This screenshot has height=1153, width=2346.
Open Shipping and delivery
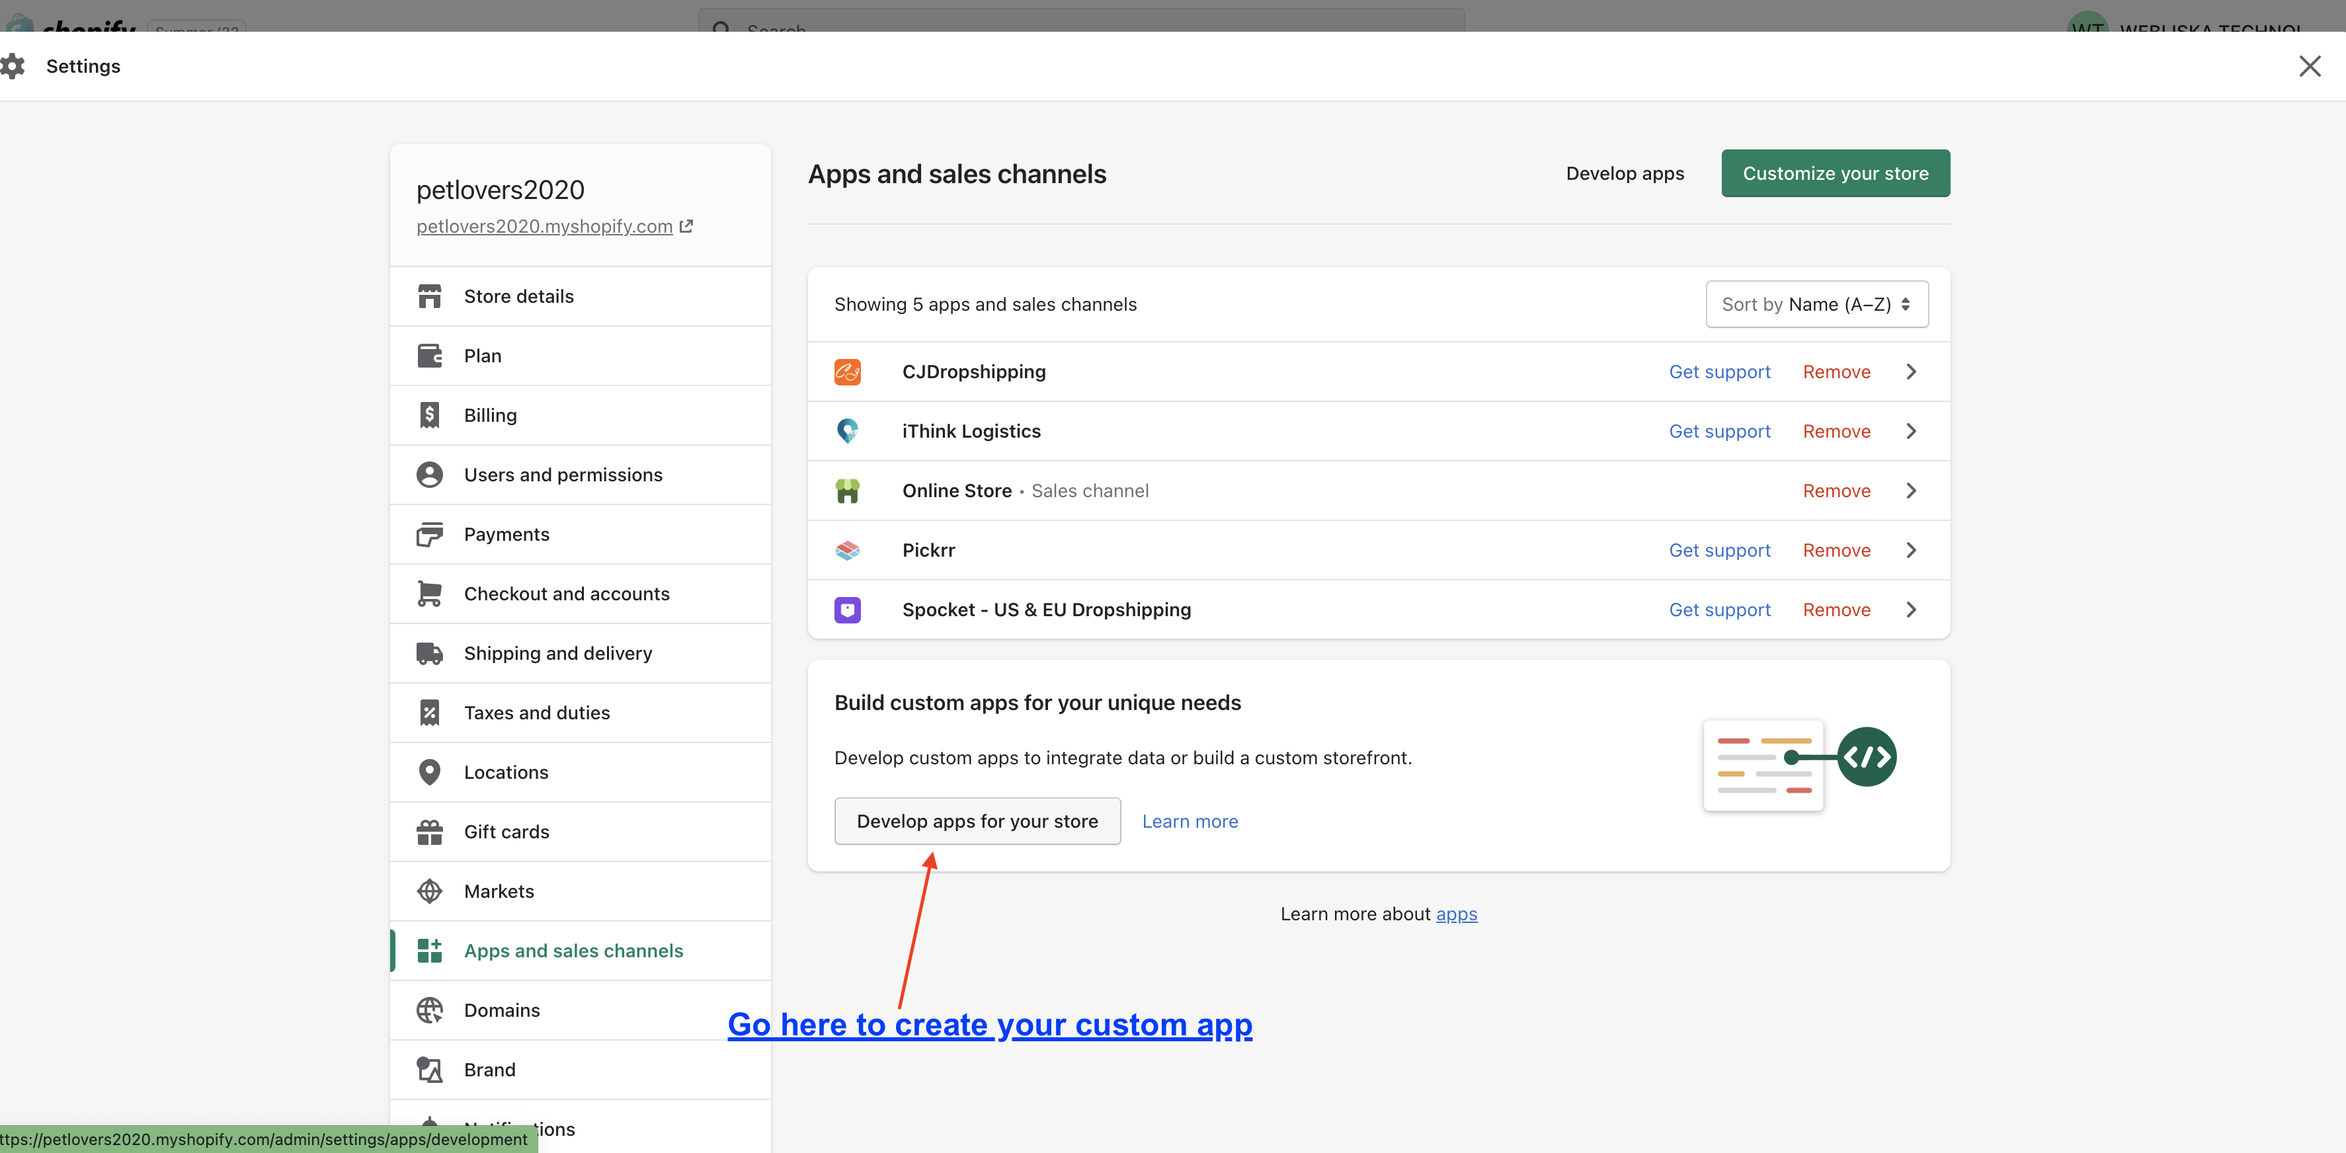(x=580, y=653)
